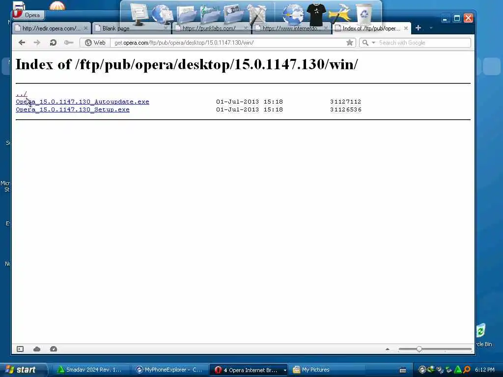Bookmark page with the star icon

coord(350,43)
